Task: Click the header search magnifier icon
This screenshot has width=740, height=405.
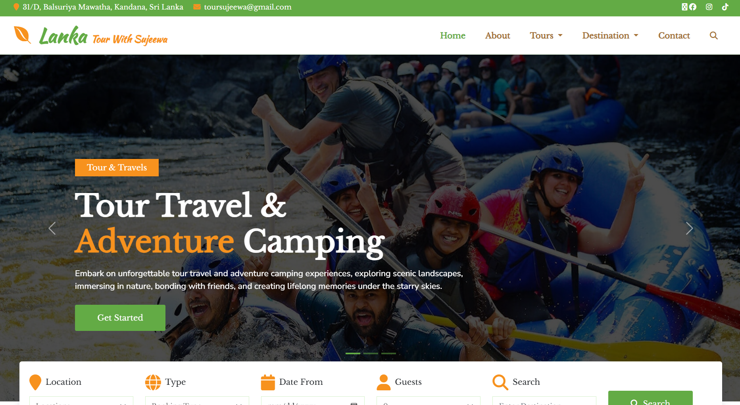Action: click(713, 36)
